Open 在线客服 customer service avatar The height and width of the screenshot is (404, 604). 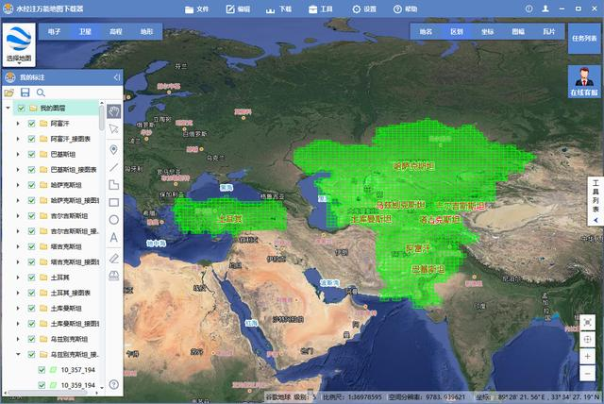584,81
